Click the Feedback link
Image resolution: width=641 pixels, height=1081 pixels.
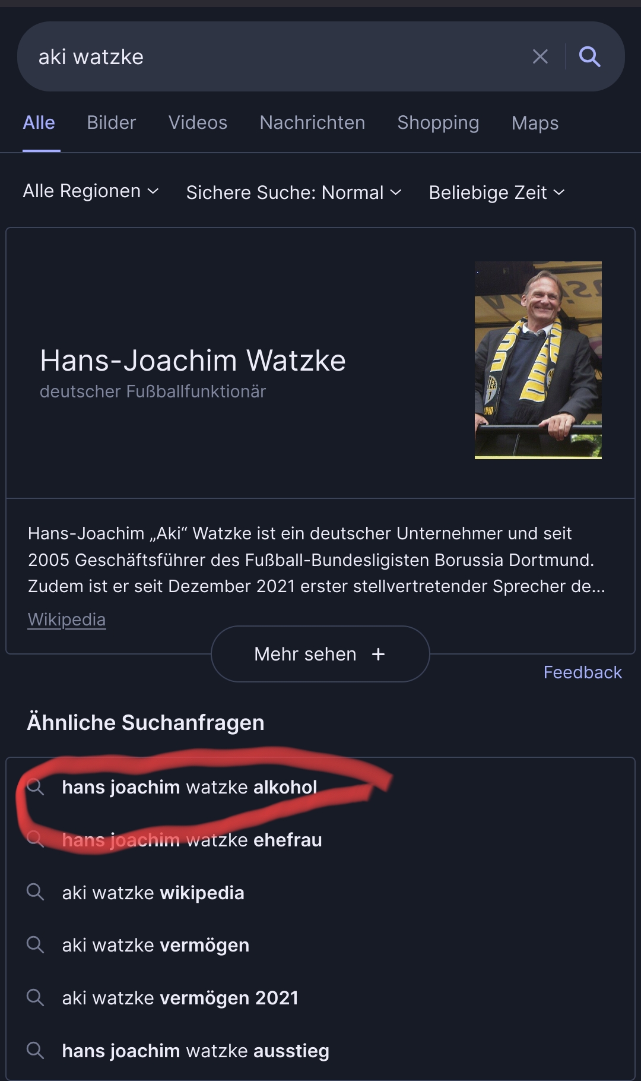coord(582,672)
